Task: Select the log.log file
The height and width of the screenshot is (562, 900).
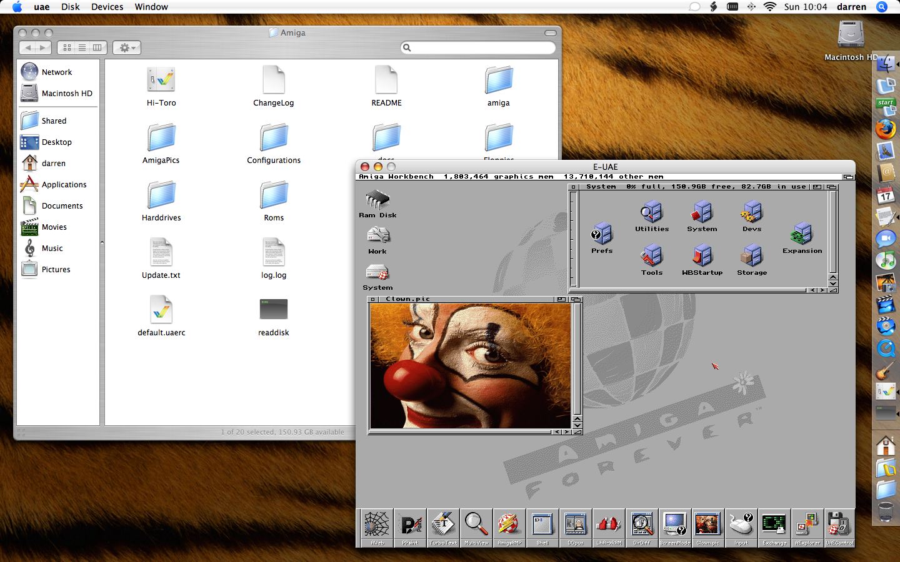Action: (x=274, y=259)
